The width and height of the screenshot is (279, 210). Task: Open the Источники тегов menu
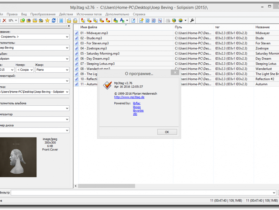click(89, 14)
